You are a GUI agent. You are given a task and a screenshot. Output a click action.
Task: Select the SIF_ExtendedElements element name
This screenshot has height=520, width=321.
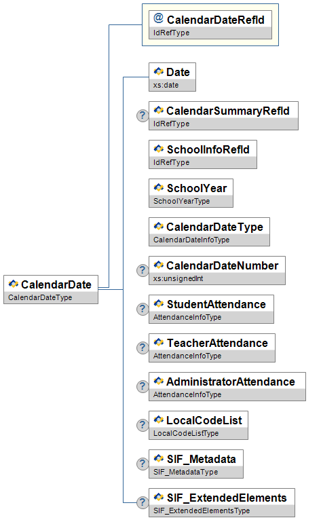[227, 498]
